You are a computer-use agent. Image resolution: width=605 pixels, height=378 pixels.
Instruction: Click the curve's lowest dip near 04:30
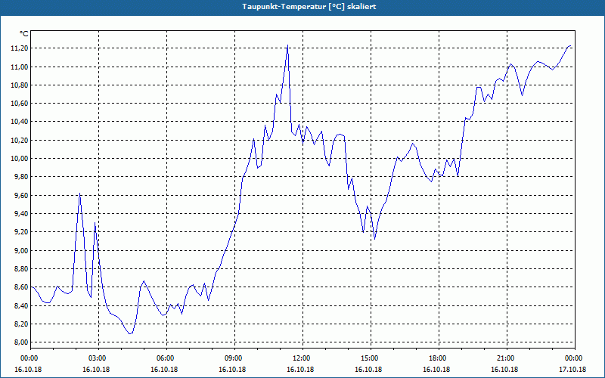[129, 333]
